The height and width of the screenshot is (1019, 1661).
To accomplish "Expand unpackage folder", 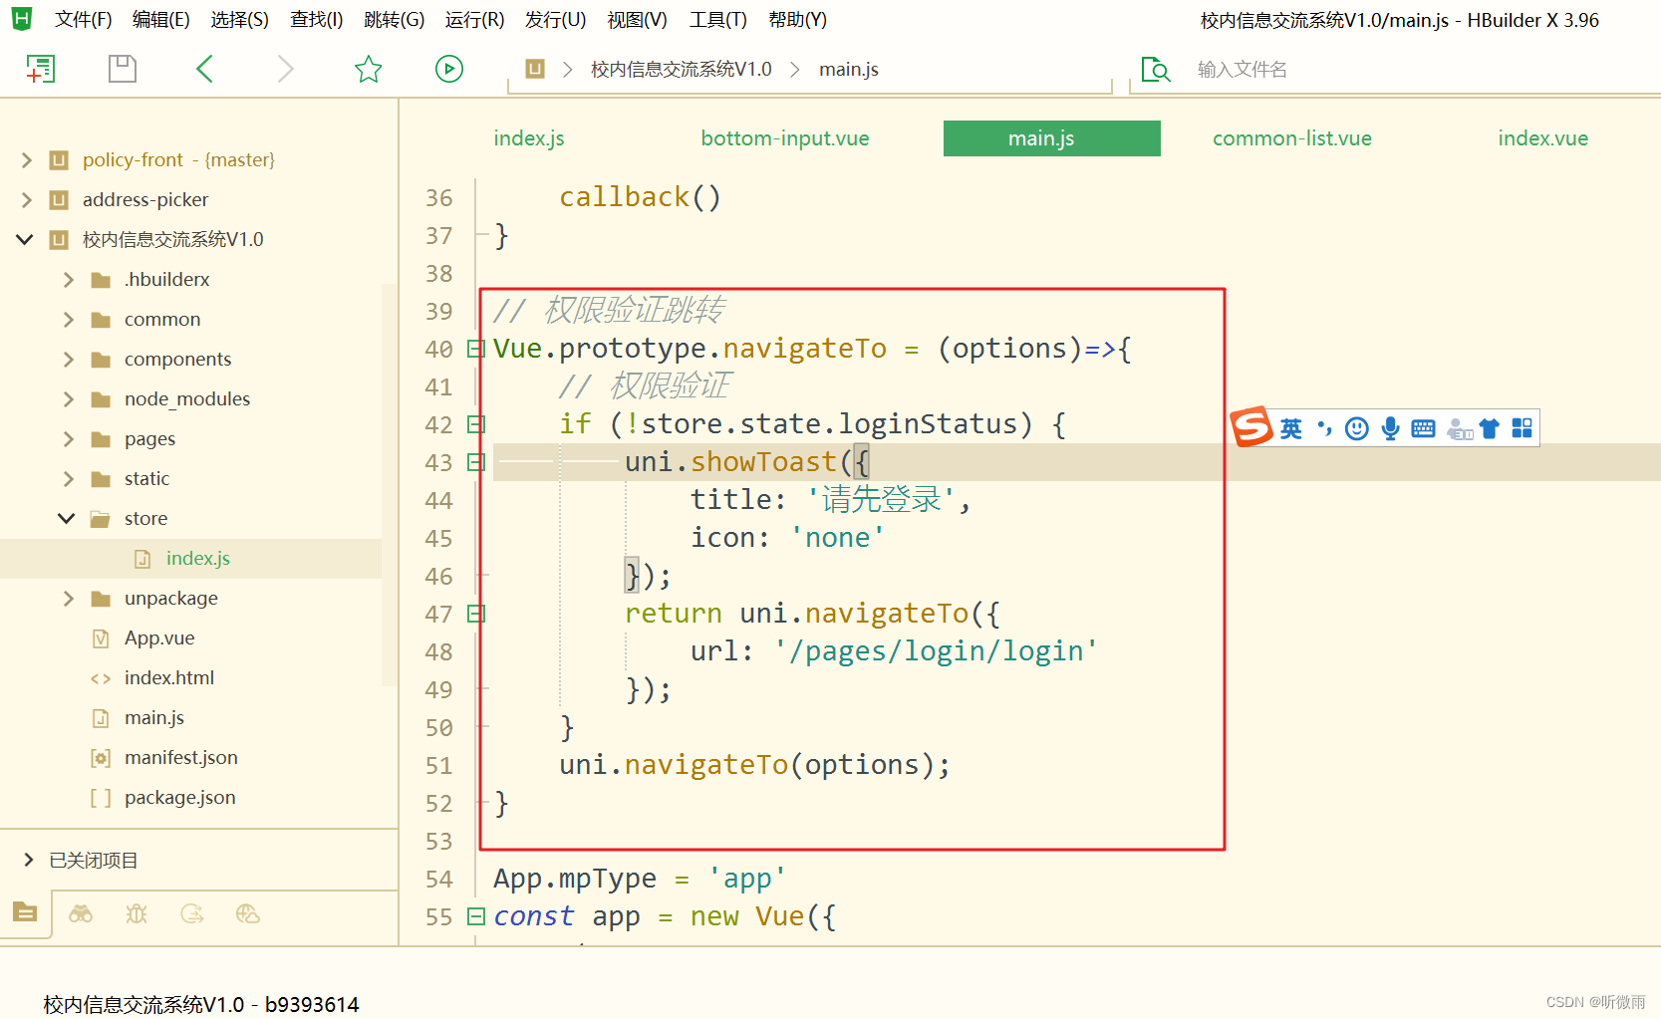I will click(69, 598).
